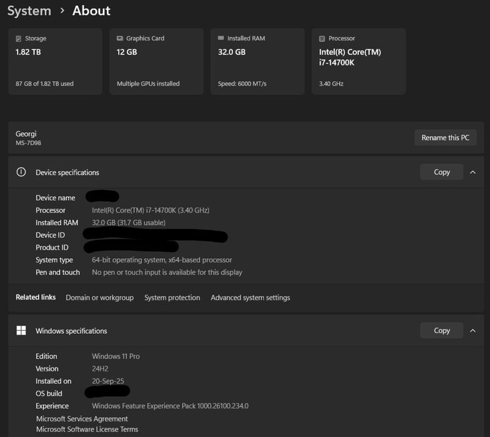
Task: Open System protection link
Action: click(x=172, y=298)
